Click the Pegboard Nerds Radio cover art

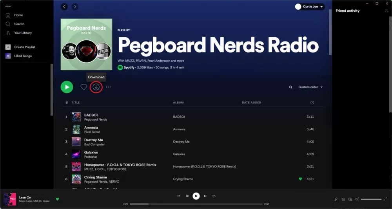click(86, 45)
